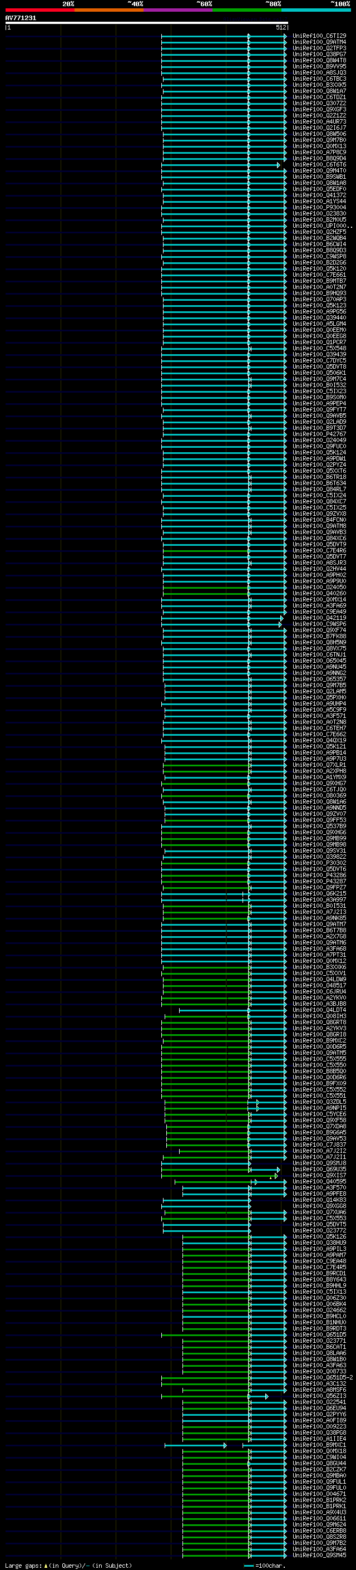The width and height of the screenshot is (356, 1570).
Task: Select the label UniRef100_B9MXC1
Action: point(319,1445)
